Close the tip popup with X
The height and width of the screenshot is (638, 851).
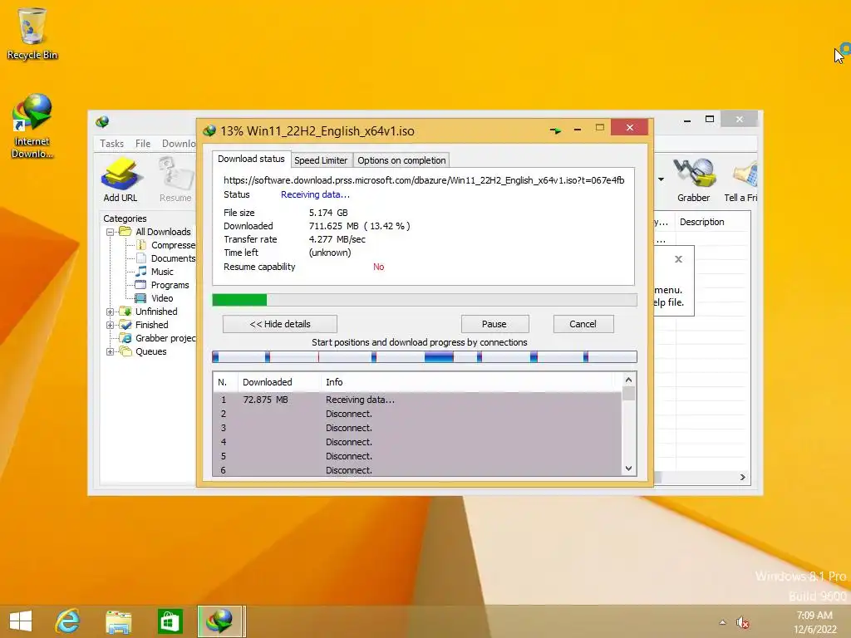point(678,259)
